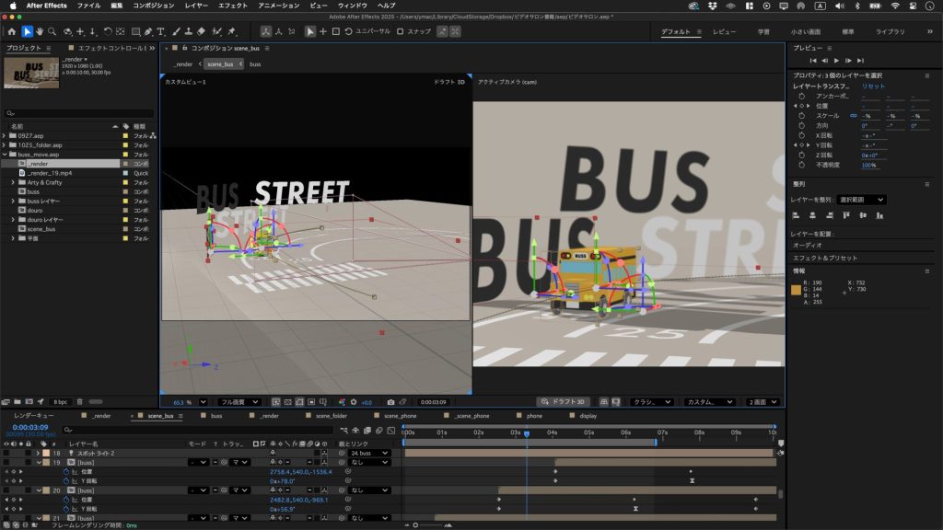943x530 pixels.
Task: Toggle scale constrain proportions link icon
Action: coord(853,115)
